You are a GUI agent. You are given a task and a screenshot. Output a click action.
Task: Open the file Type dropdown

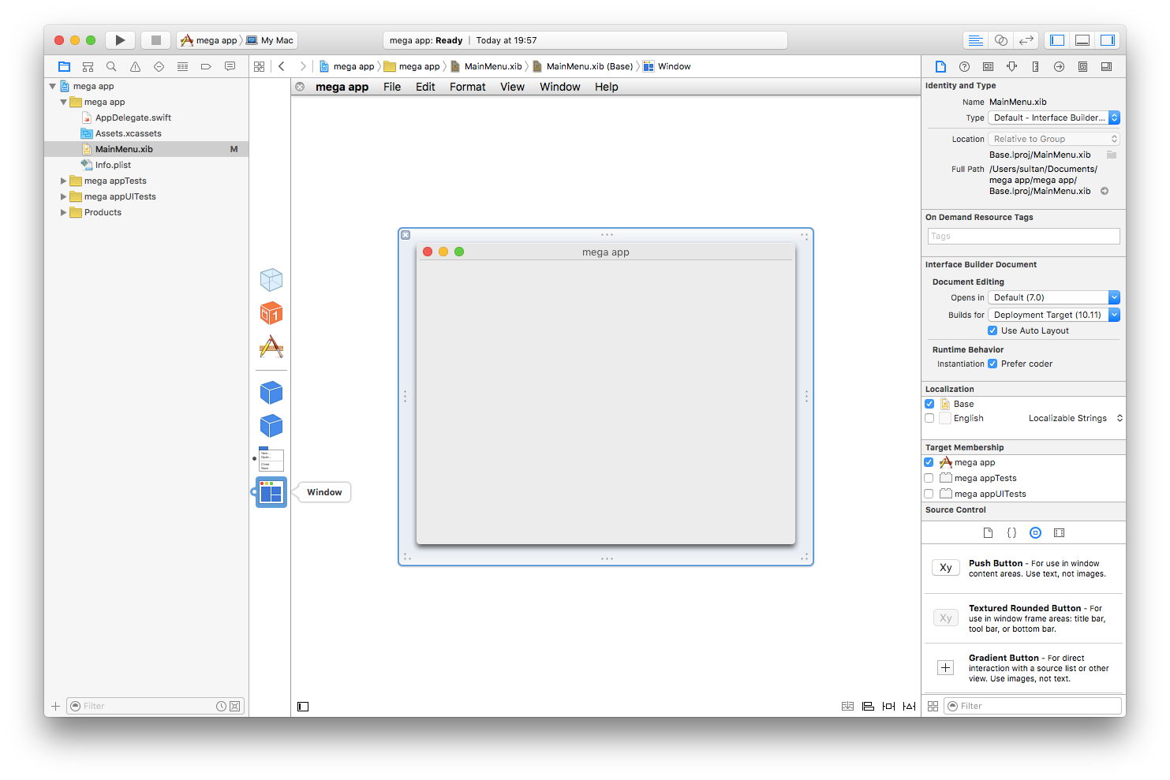click(x=1054, y=118)
